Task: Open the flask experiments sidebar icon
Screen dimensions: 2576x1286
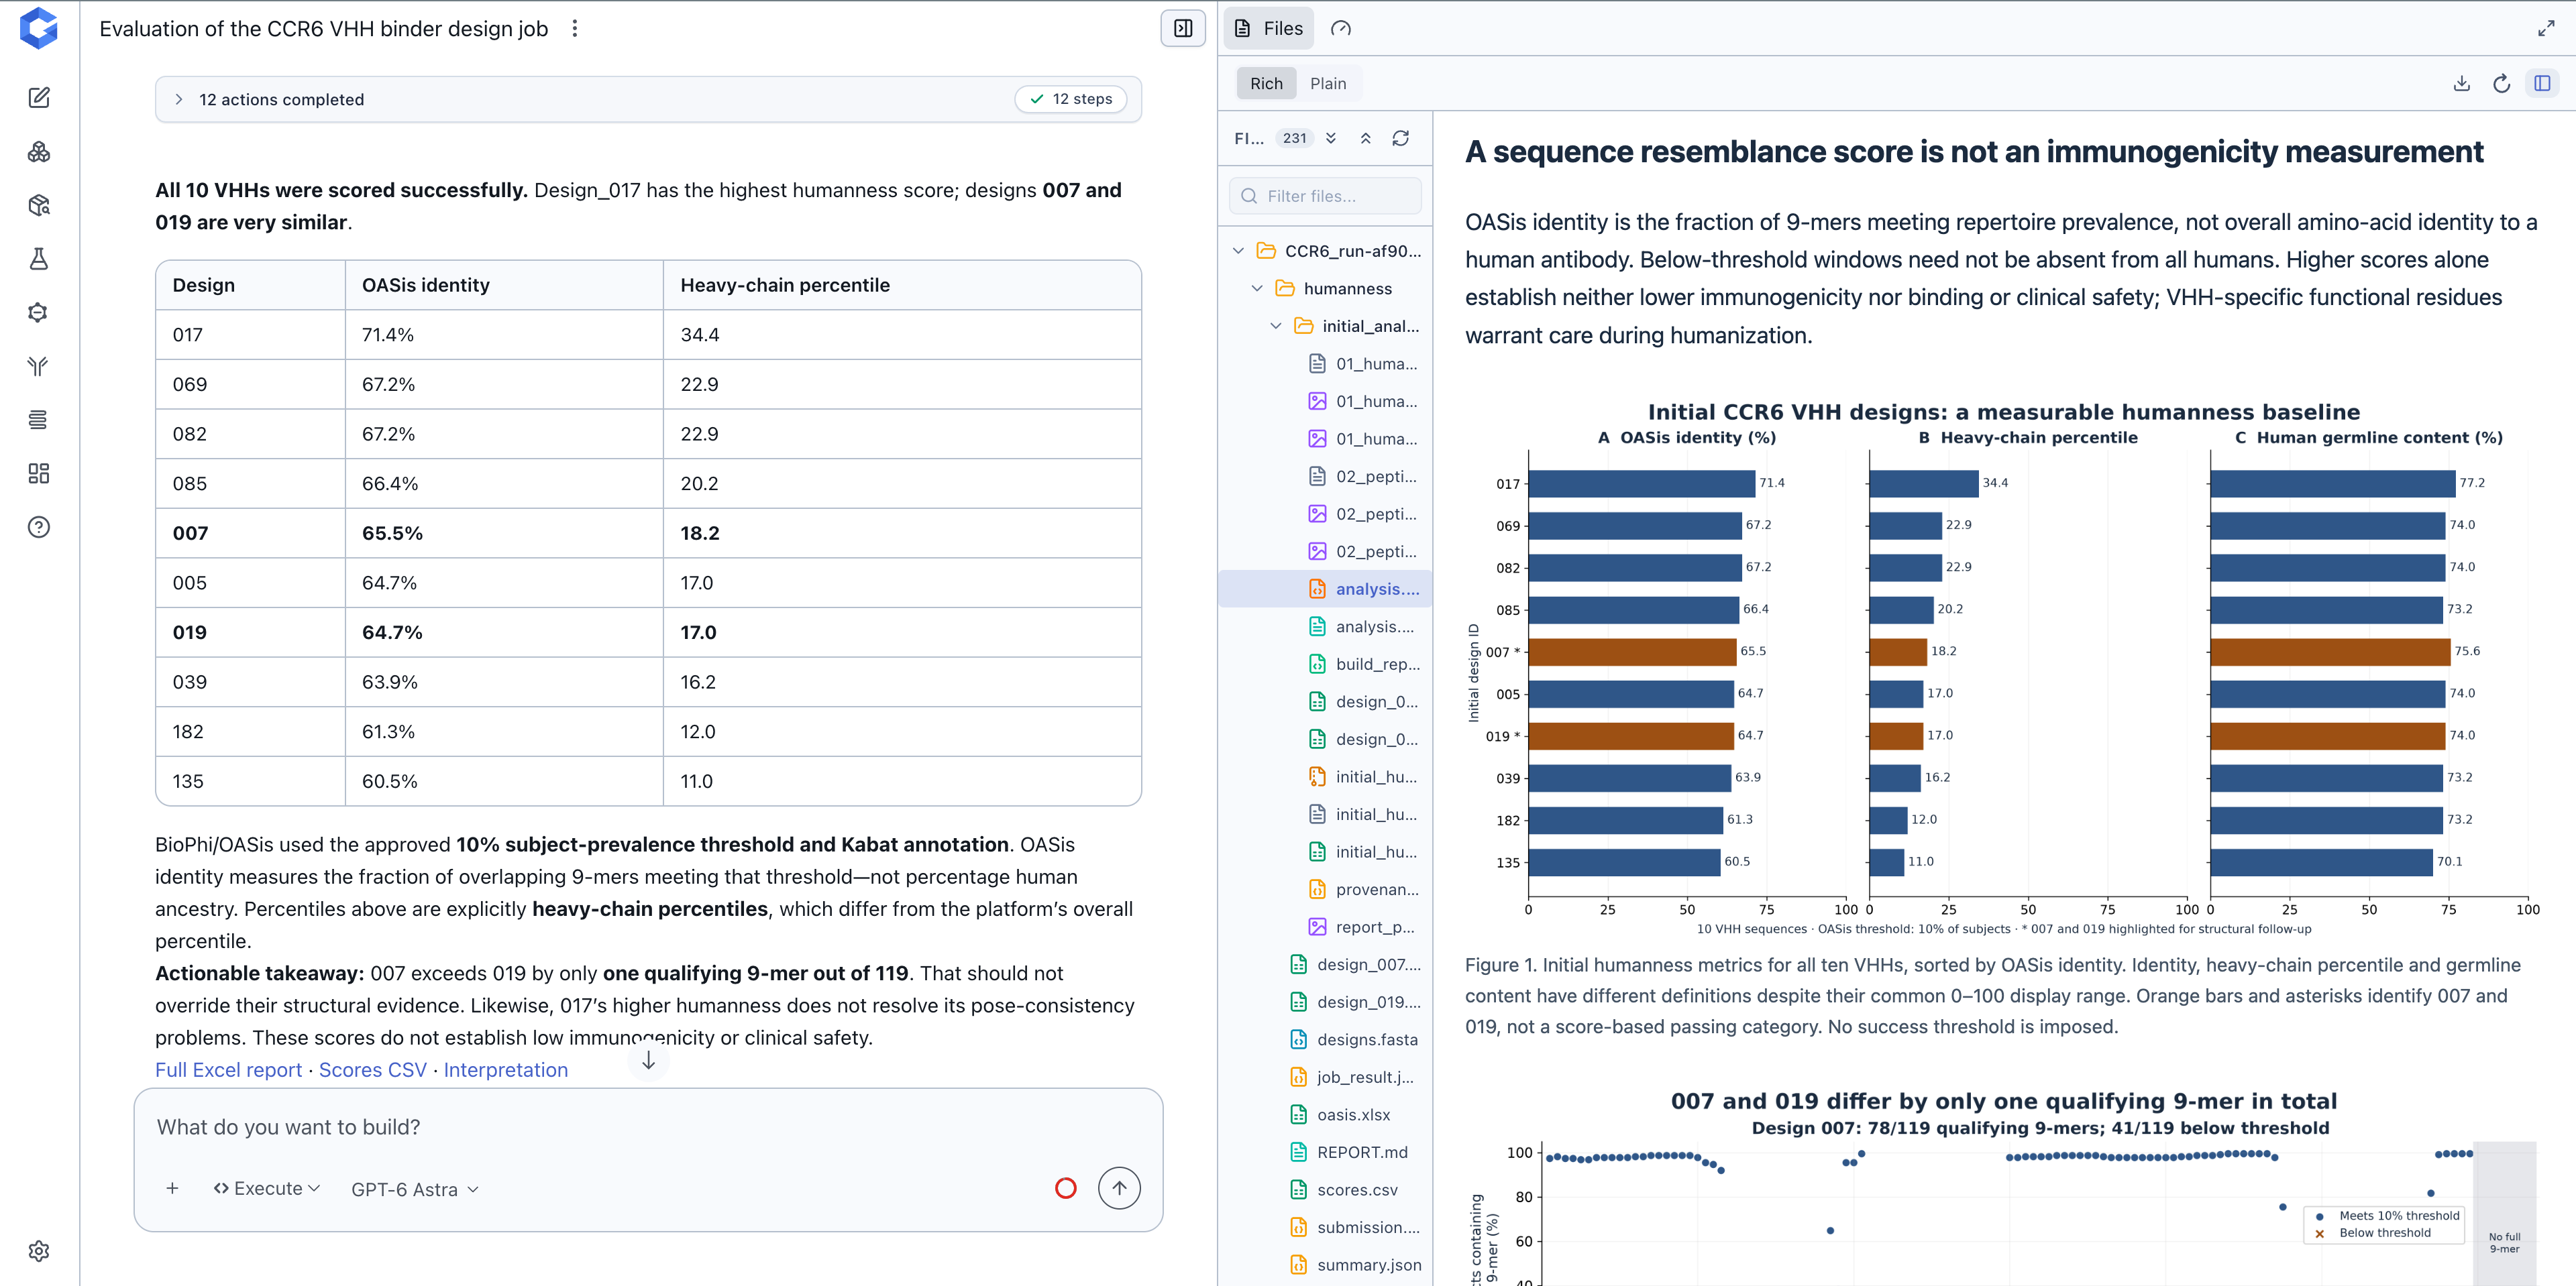Action: click(39, 259)
